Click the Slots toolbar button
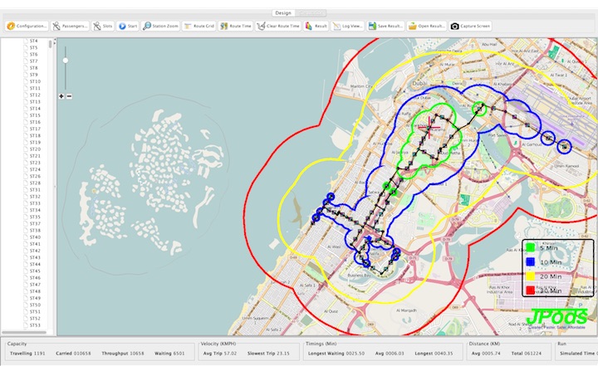The width and height of the screenshot is (598, 366). [x=103, y=26]
